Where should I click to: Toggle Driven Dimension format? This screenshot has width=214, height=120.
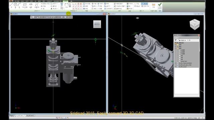pyautogui.click(x=145, y=6)
